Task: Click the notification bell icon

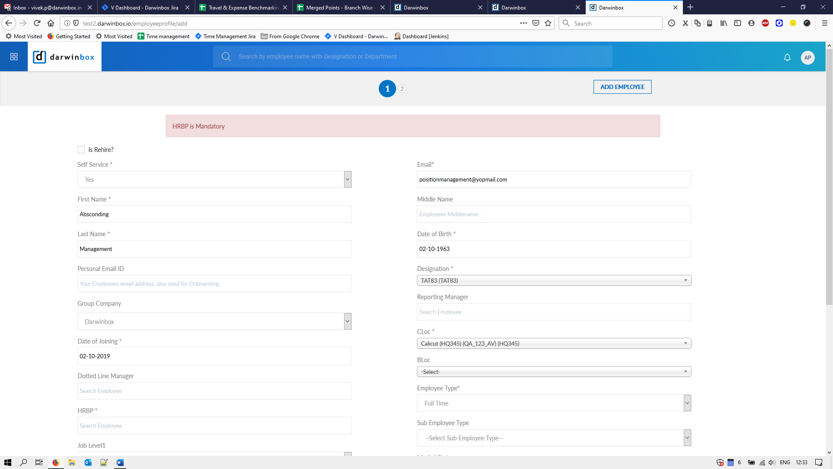Action: pyautogui.click(x=787, y=57)
